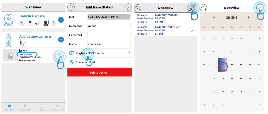
Task: Expand chevron for the 0.78MB recording
Action: [192, 30]
